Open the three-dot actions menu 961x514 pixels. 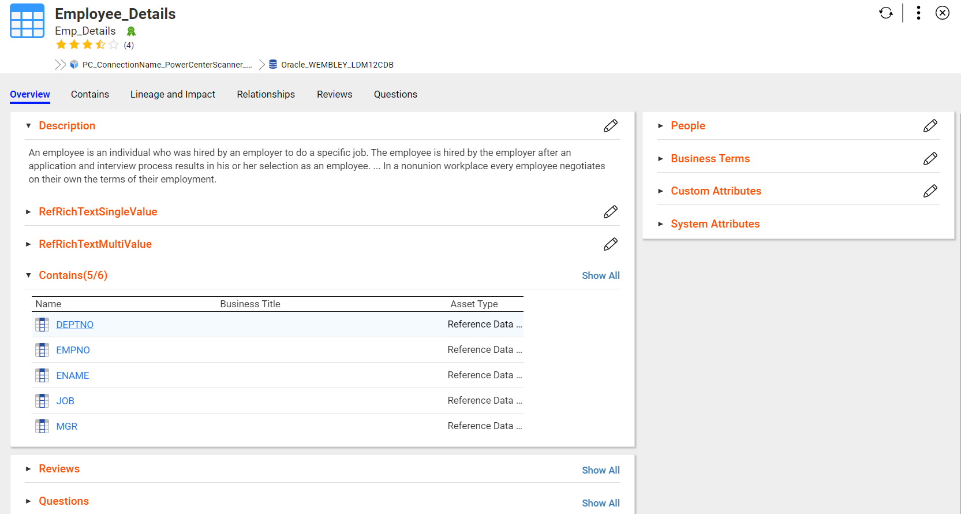click(918, 13)
